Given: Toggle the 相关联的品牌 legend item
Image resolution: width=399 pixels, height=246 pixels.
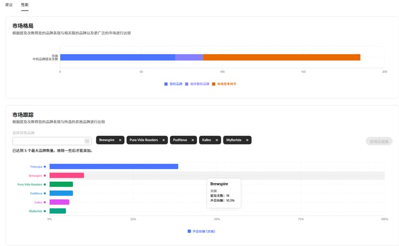Looking at the screenshot, I should tap(197, 84).
